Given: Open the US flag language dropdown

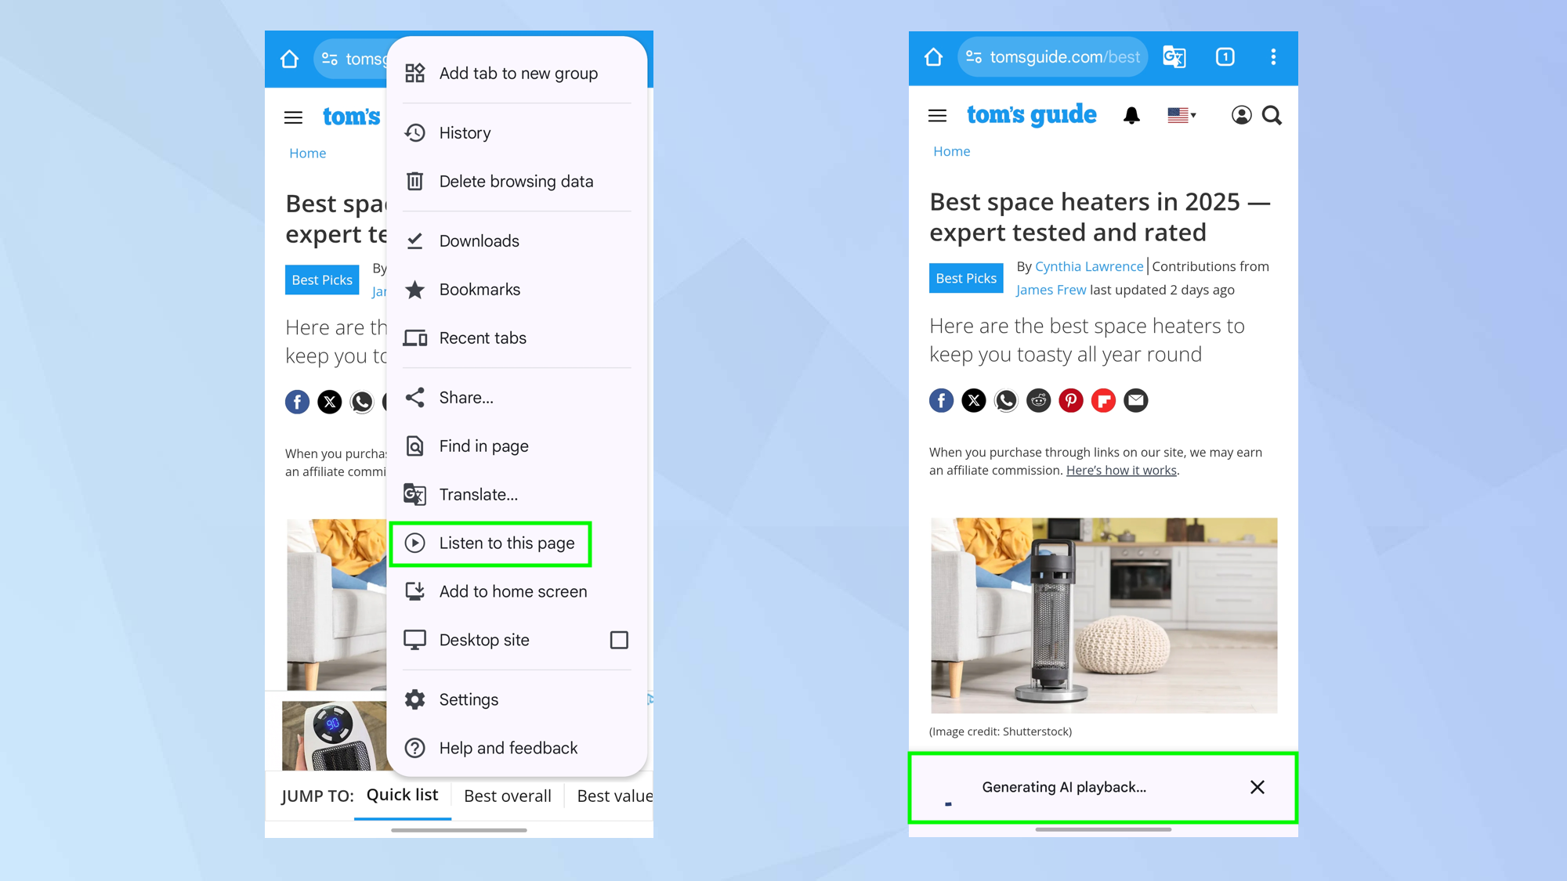Looking at the screenshot, I should (1181, 115).
